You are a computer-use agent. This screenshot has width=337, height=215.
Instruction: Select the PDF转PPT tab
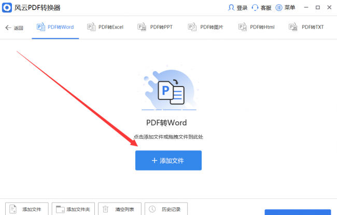click(x=155, y=27)
